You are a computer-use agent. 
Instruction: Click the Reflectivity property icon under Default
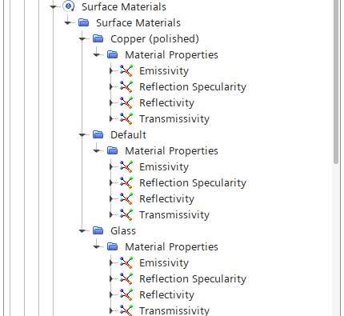126,198
